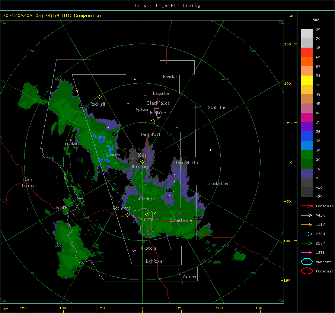335x313 pixels.
Task: Click the magenta 18TS arrow icon
Action: point(307,253)
